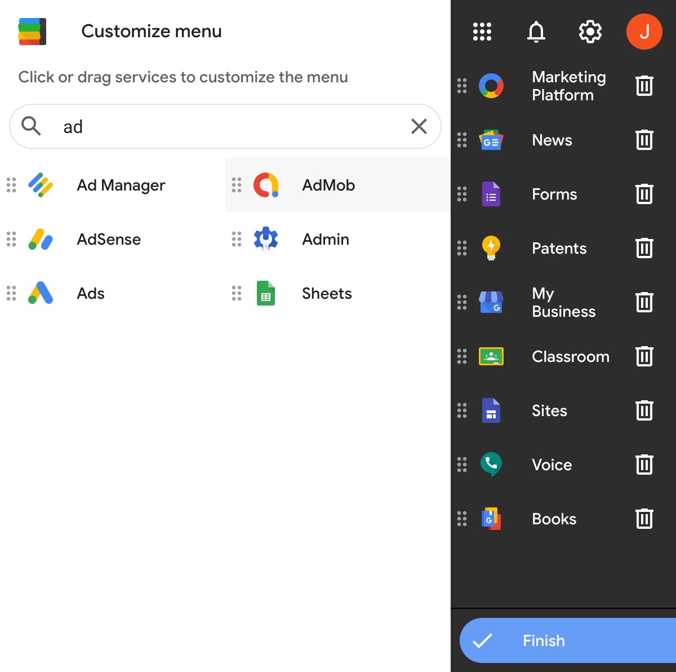
Task: Open notifications via the bell icon
Action: pyautogui.click(x=536, y=32)
